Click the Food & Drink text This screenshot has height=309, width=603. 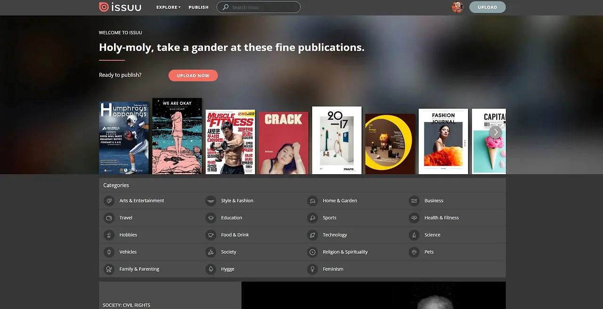tap(235, 235)
